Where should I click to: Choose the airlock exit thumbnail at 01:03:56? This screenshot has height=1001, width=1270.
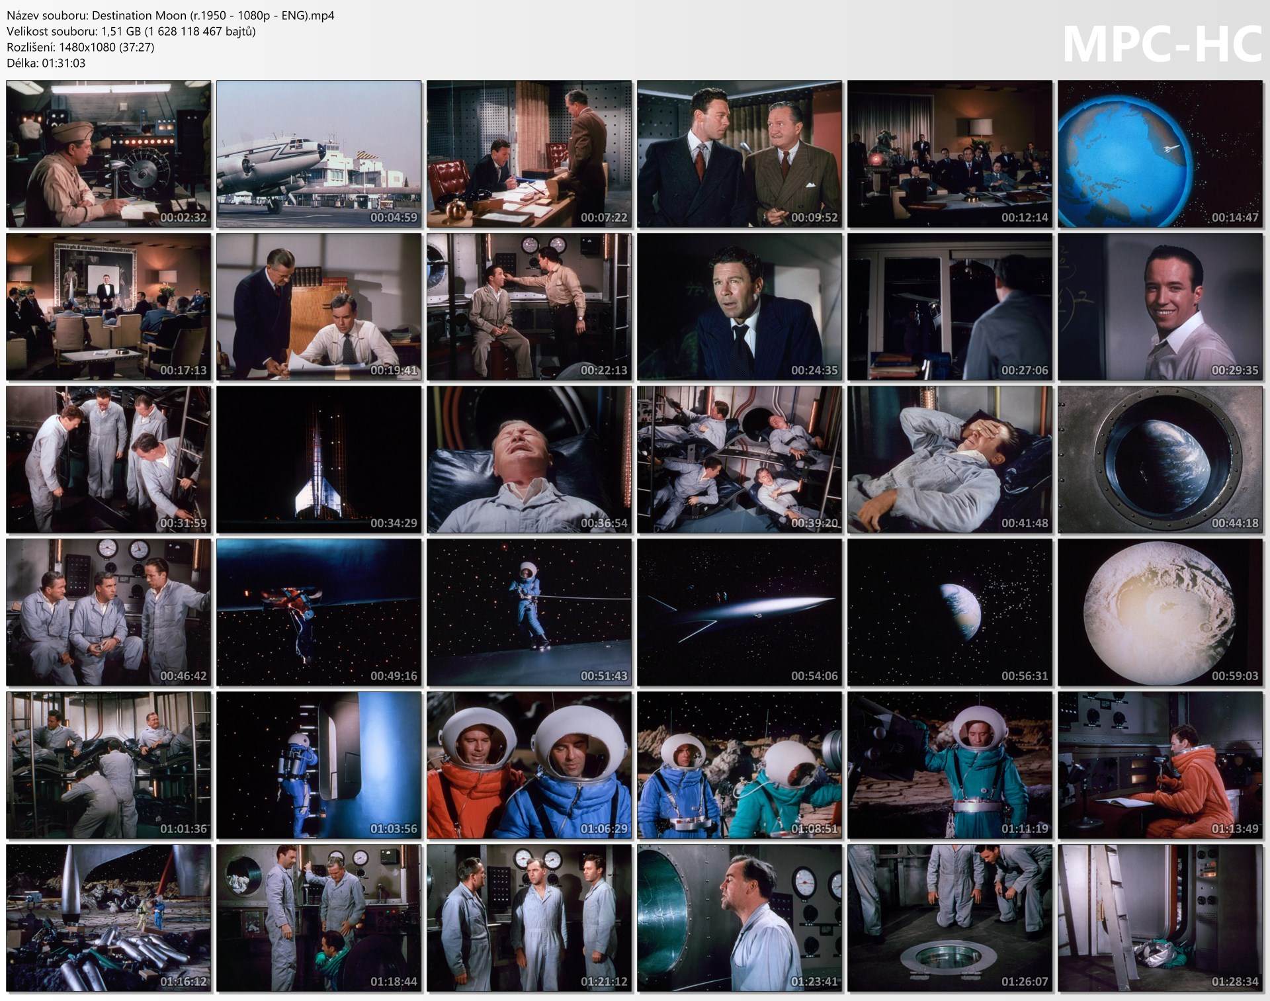pos(319,765)
